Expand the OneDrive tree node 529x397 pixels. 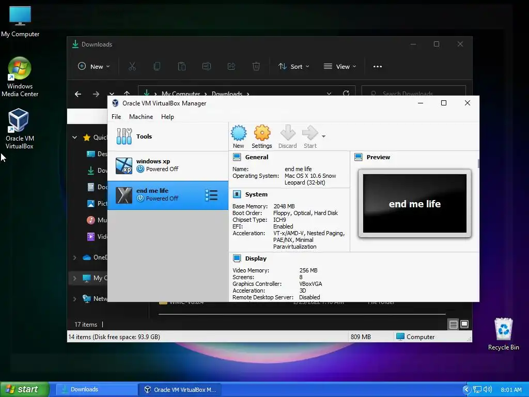[74, 257]
